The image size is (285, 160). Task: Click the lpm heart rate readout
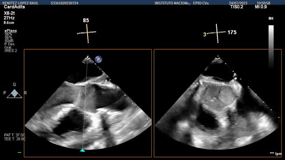pos(276,154)
